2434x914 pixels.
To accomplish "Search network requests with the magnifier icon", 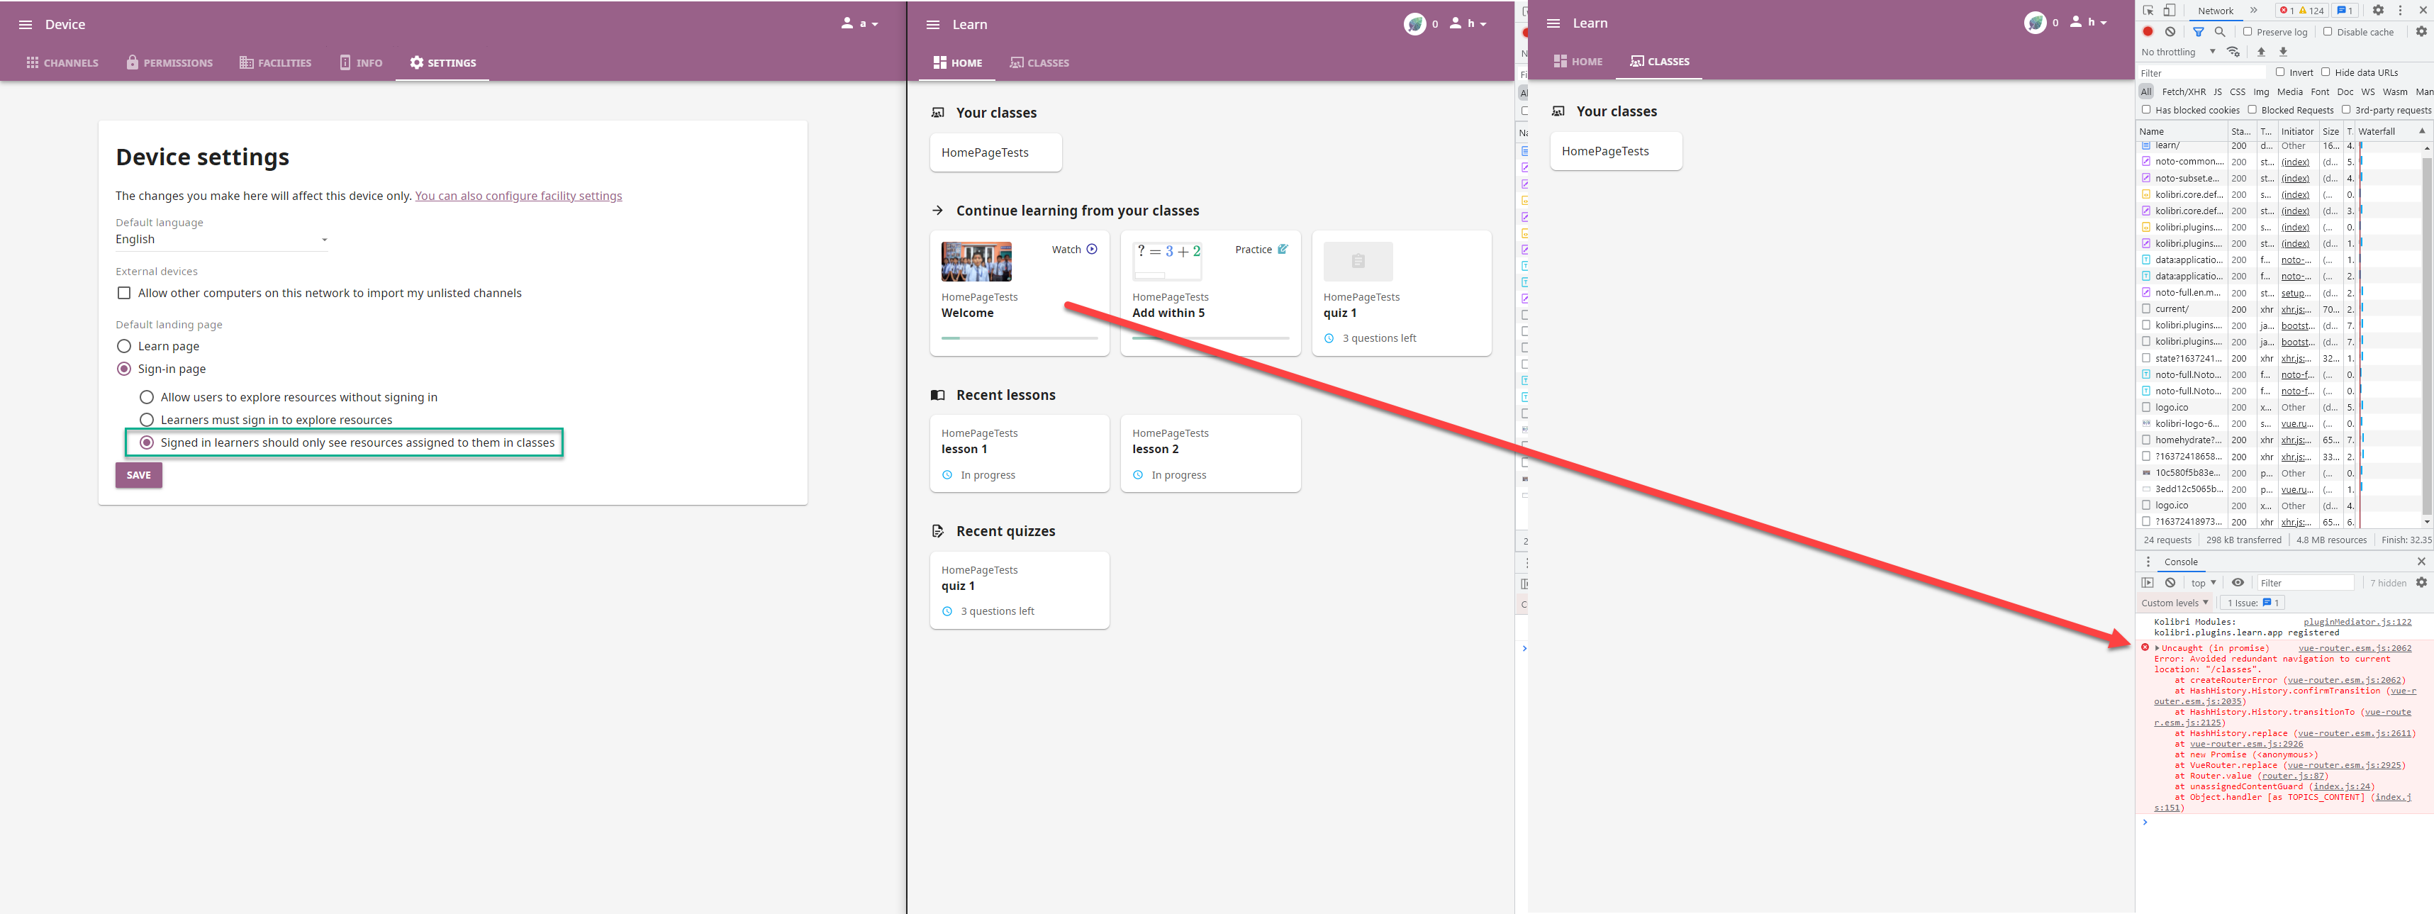I will tap(2219, 31).
